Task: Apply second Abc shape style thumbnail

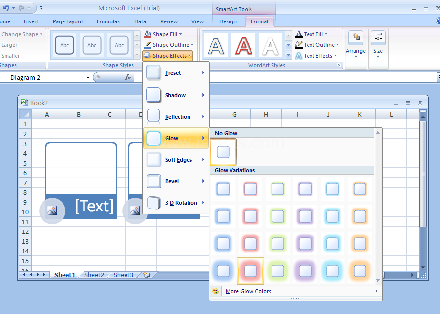Action: pos(92,45)
